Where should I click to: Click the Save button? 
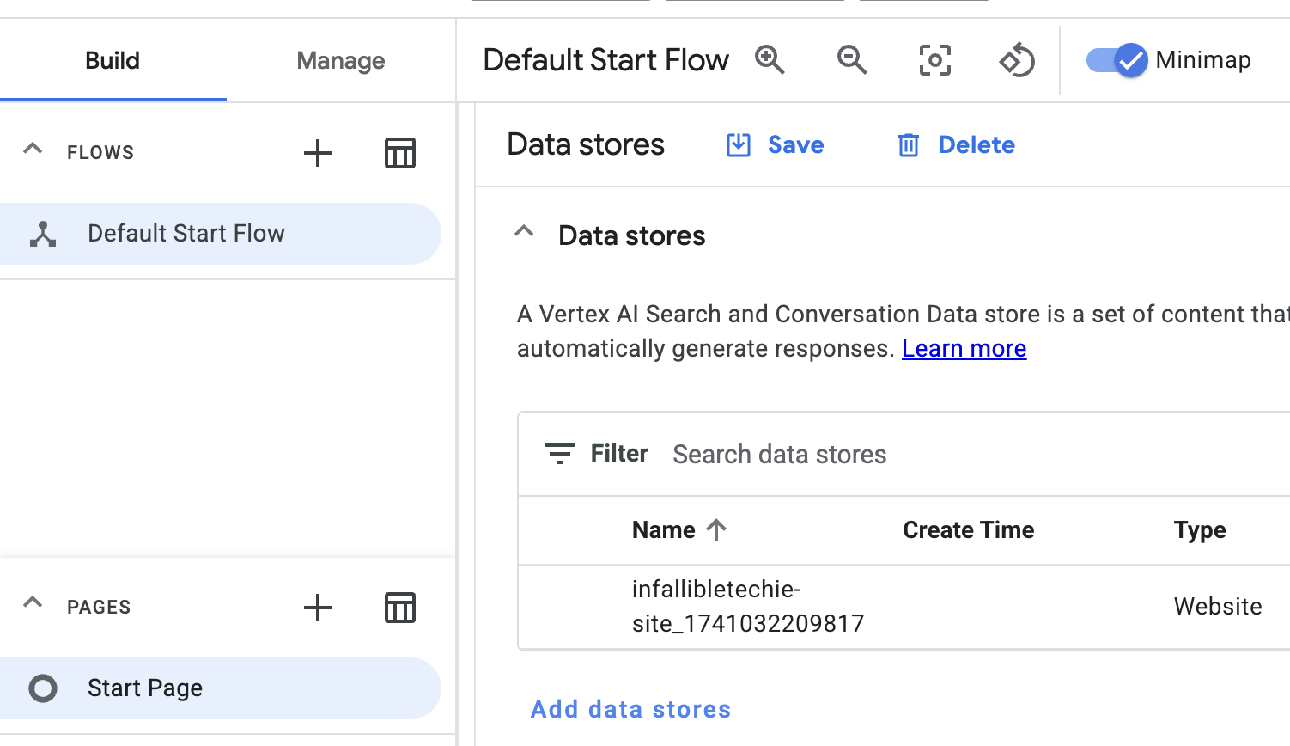[776, 145]
